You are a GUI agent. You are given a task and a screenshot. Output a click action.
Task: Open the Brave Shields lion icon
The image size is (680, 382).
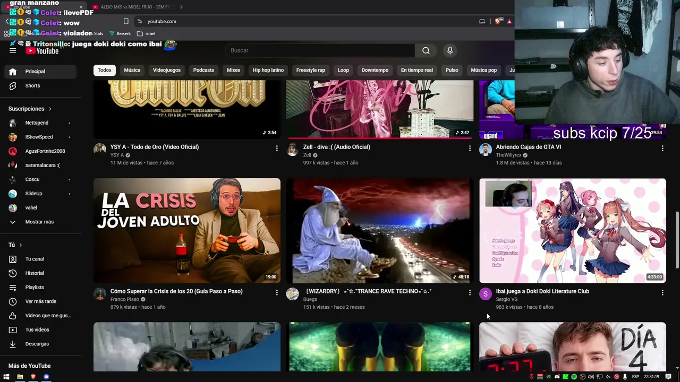[498, 21]
